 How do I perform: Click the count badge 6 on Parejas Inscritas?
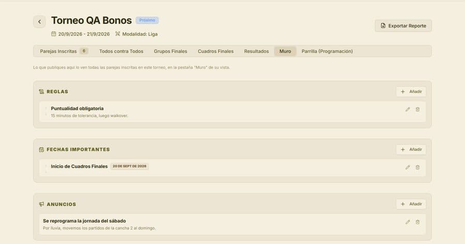tap(84, 51)
